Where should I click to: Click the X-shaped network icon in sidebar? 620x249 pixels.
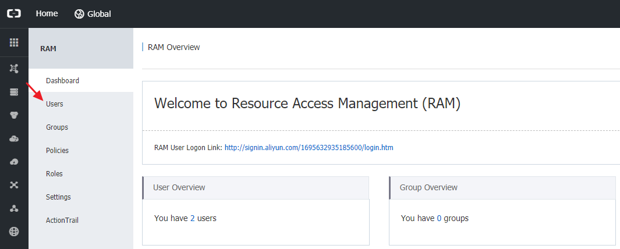pos(14,185)
